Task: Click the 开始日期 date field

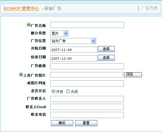Action: (x=74, y=50)
